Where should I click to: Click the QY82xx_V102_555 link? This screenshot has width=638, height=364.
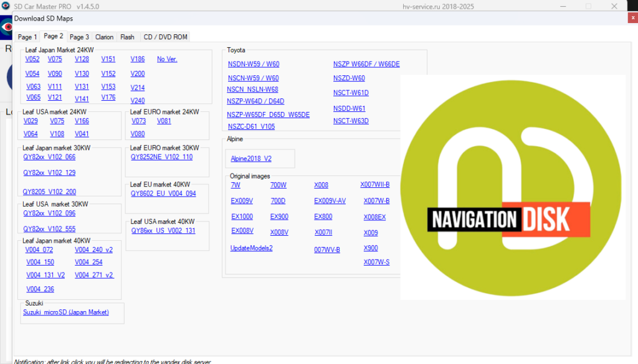pyautogui.click(x=49, y=229)
